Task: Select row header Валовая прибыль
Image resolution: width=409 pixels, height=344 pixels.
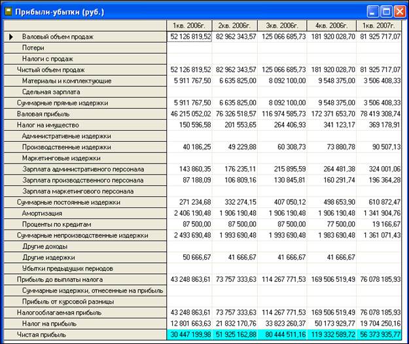Action: coord(85,114)
